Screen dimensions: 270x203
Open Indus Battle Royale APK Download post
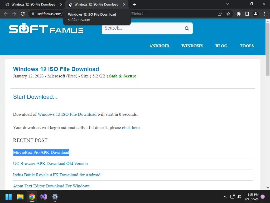[57, 175]
